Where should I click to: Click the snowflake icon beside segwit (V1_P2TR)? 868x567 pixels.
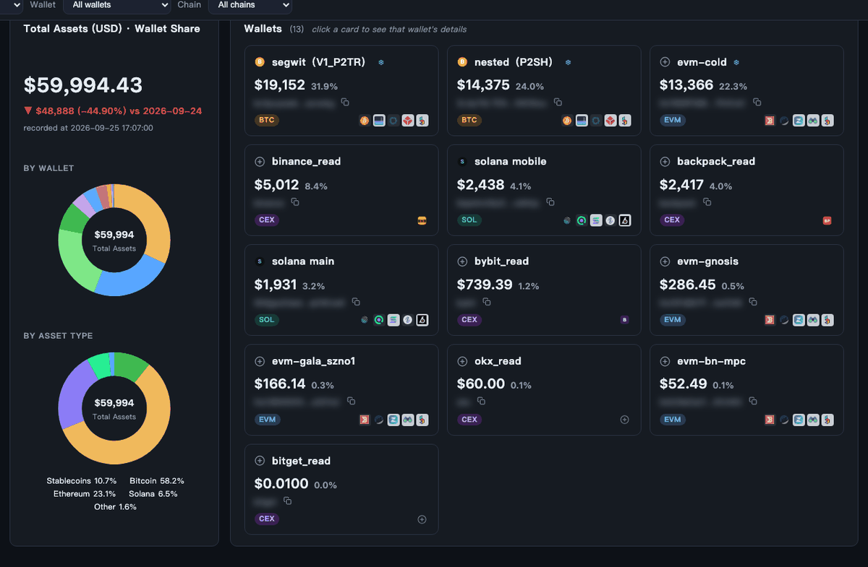(x=381, y=63)
